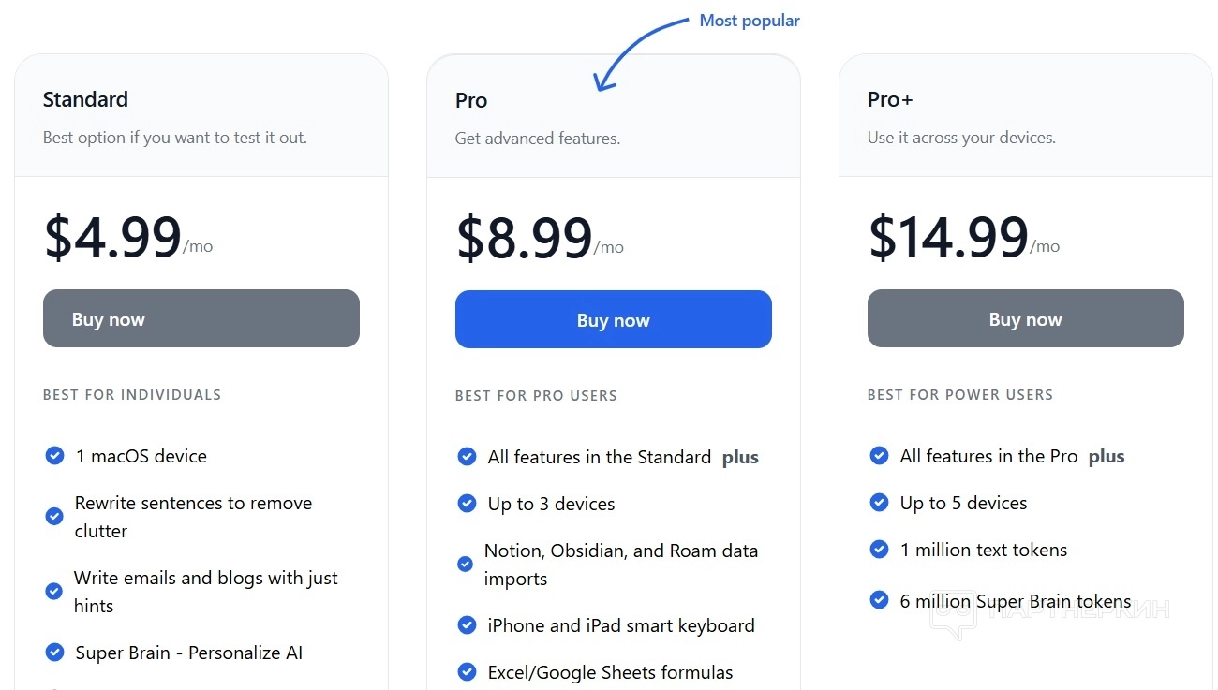Viewport: 1218px width, 690px height.
Task: Click the Standard plan Buy now button
Action: coord(201,319)
